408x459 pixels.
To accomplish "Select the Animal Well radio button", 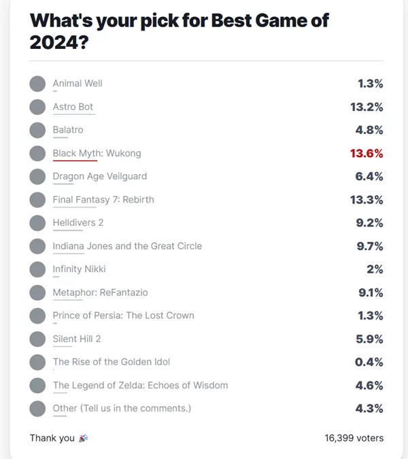I will tap(37, 84).
